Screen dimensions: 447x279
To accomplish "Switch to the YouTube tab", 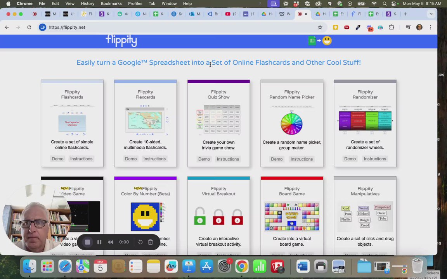I will (x=230, y=14).
